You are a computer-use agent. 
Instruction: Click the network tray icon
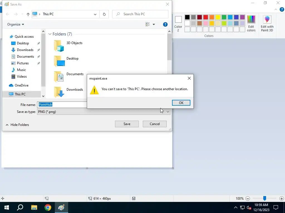click(242, 207)
